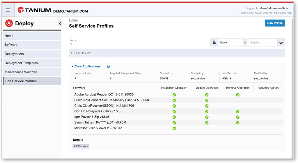The height and width of the screenshot is (163, 298).
Task: Clear the search field with X icon
Action: point(281,43)
